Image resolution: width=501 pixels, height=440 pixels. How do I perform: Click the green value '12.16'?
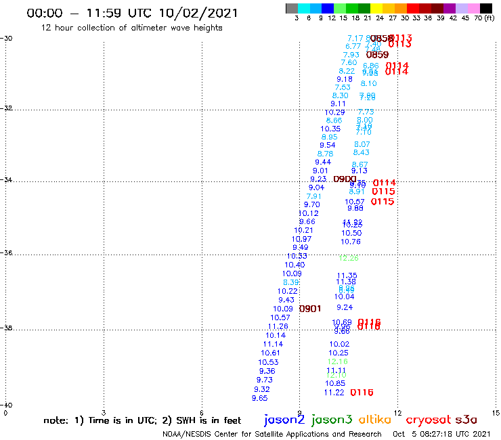[337, 361]
